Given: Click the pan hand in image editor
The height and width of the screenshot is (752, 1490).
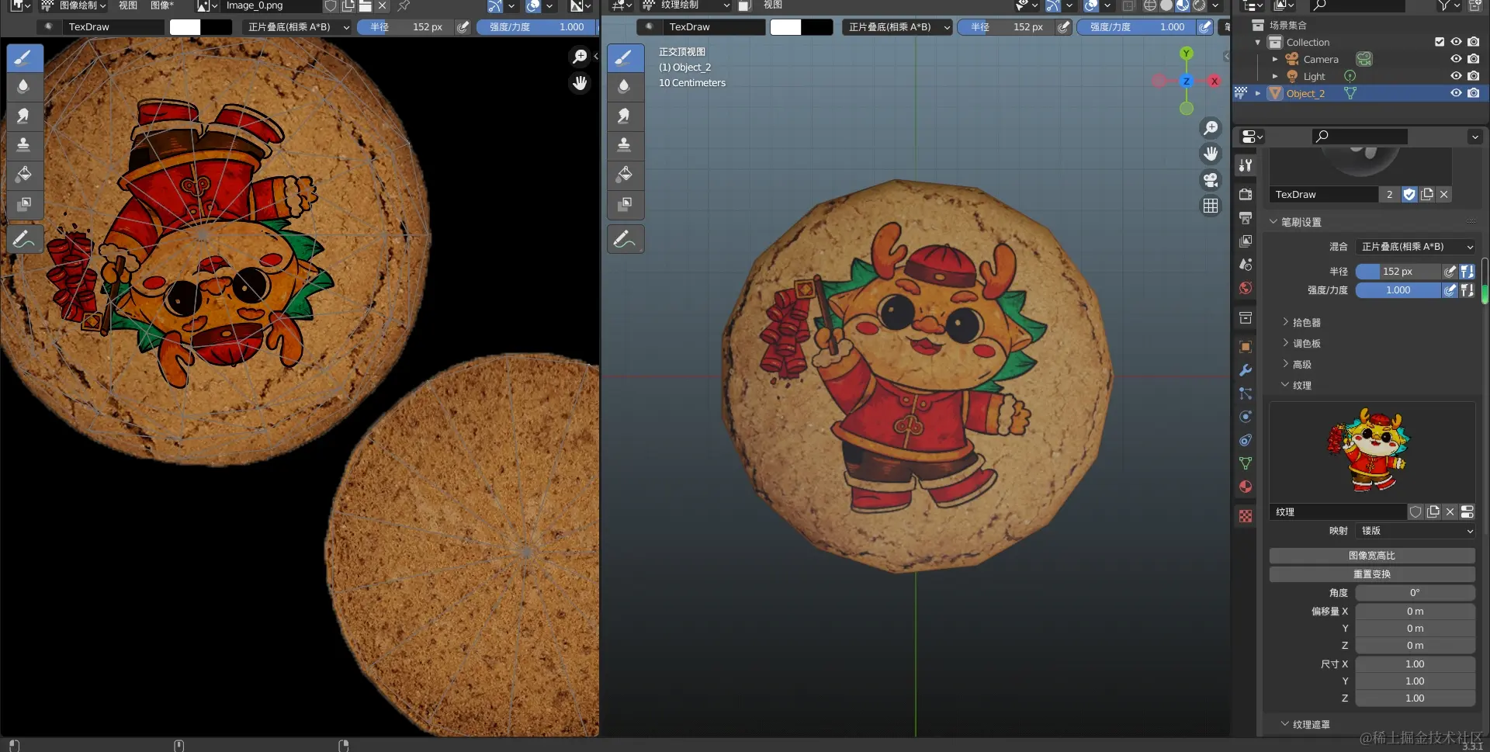Looking at the screenshot, I should [580, 83].
